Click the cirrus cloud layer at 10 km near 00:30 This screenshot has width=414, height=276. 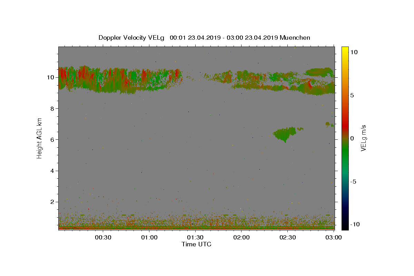103,80
